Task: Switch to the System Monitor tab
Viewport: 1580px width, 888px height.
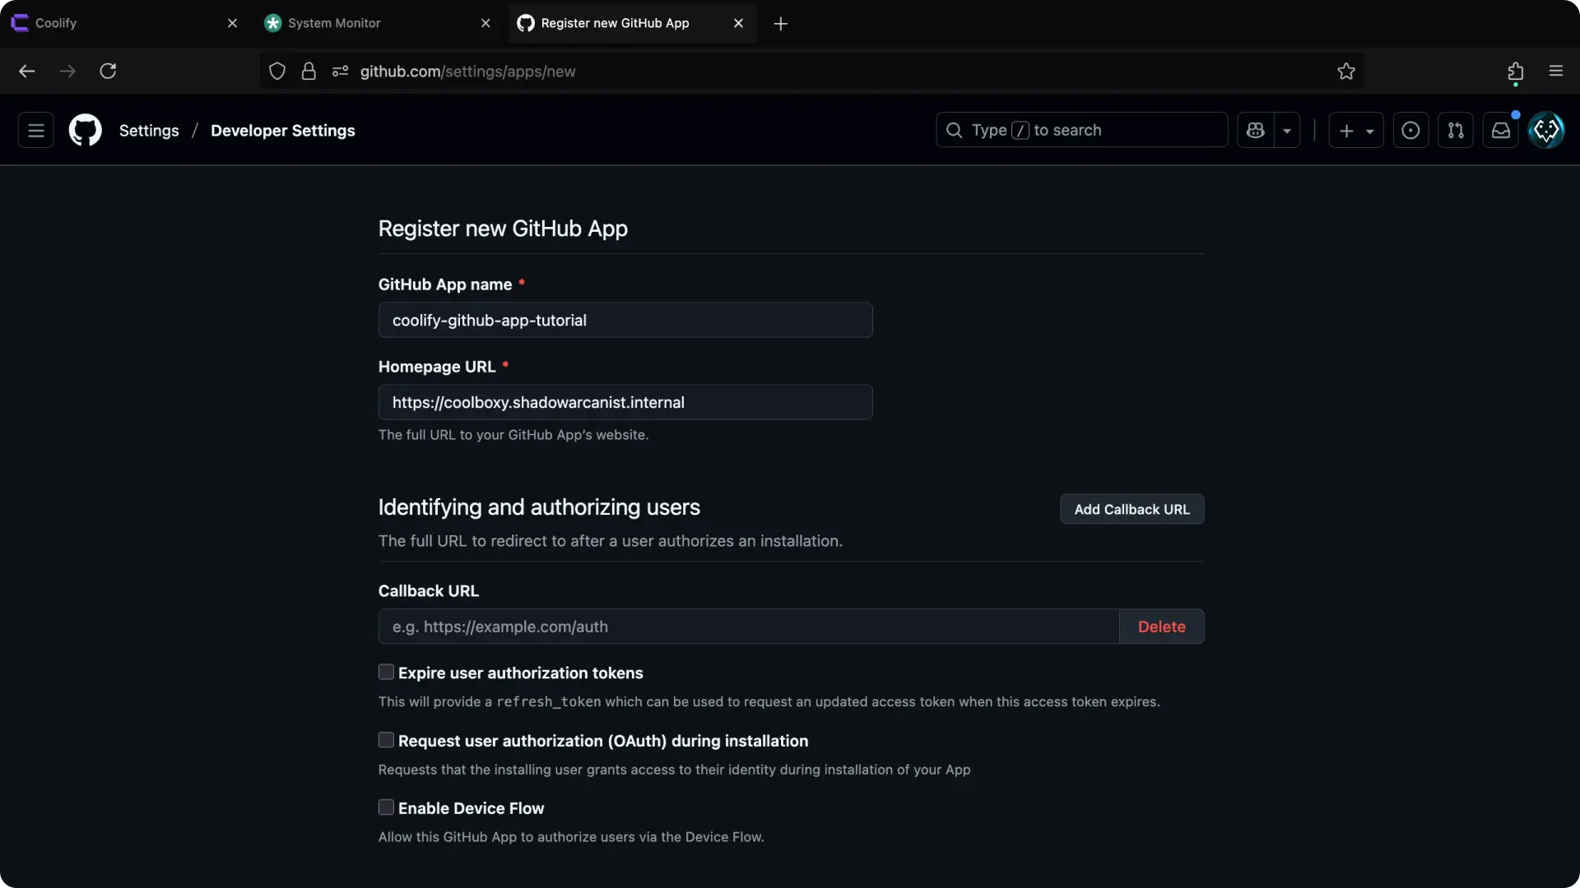Action: [x=370, y=23]
